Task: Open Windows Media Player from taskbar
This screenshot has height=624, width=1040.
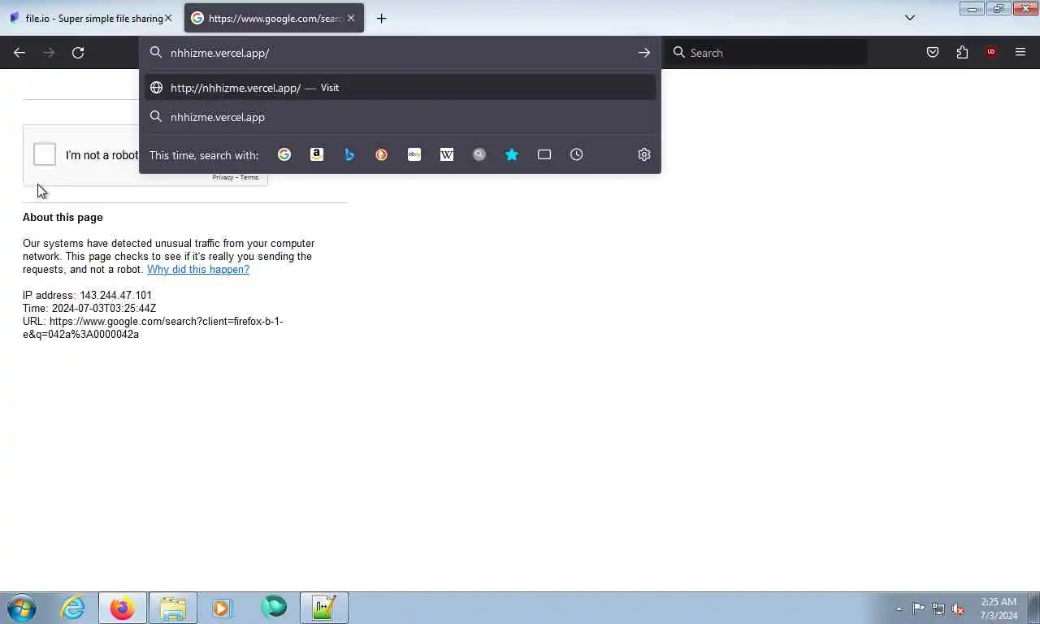Action: pyautogui.click(x=221, y=608)
